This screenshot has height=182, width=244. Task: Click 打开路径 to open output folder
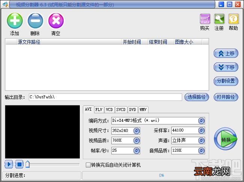[226, 97]
